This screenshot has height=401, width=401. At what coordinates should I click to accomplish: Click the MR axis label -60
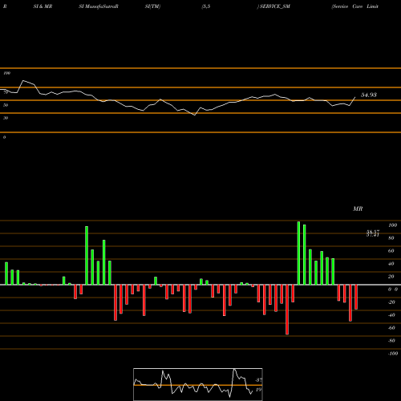pyautogui.click(x=391, y=328)
